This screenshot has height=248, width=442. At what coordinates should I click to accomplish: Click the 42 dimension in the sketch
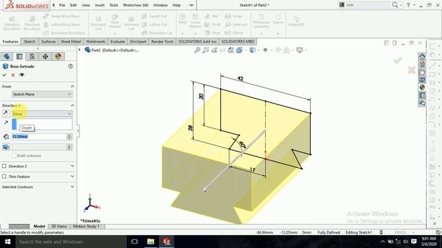(240, 79)
